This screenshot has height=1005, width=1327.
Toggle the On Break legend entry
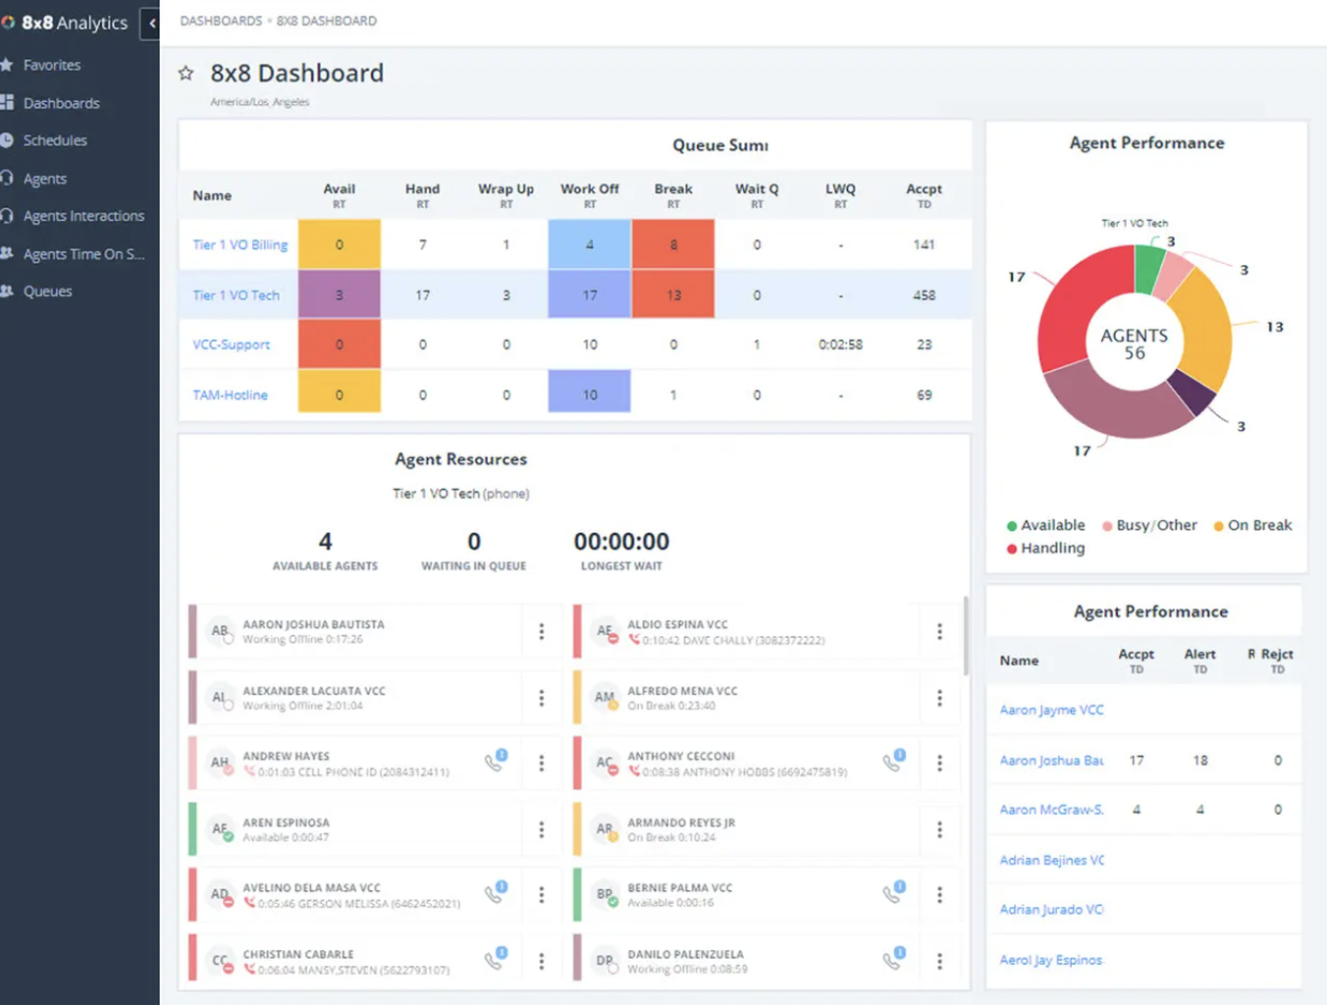click(x=1252, y=525)
